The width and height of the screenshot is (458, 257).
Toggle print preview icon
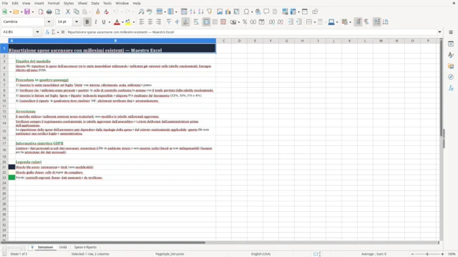[57, 12]
